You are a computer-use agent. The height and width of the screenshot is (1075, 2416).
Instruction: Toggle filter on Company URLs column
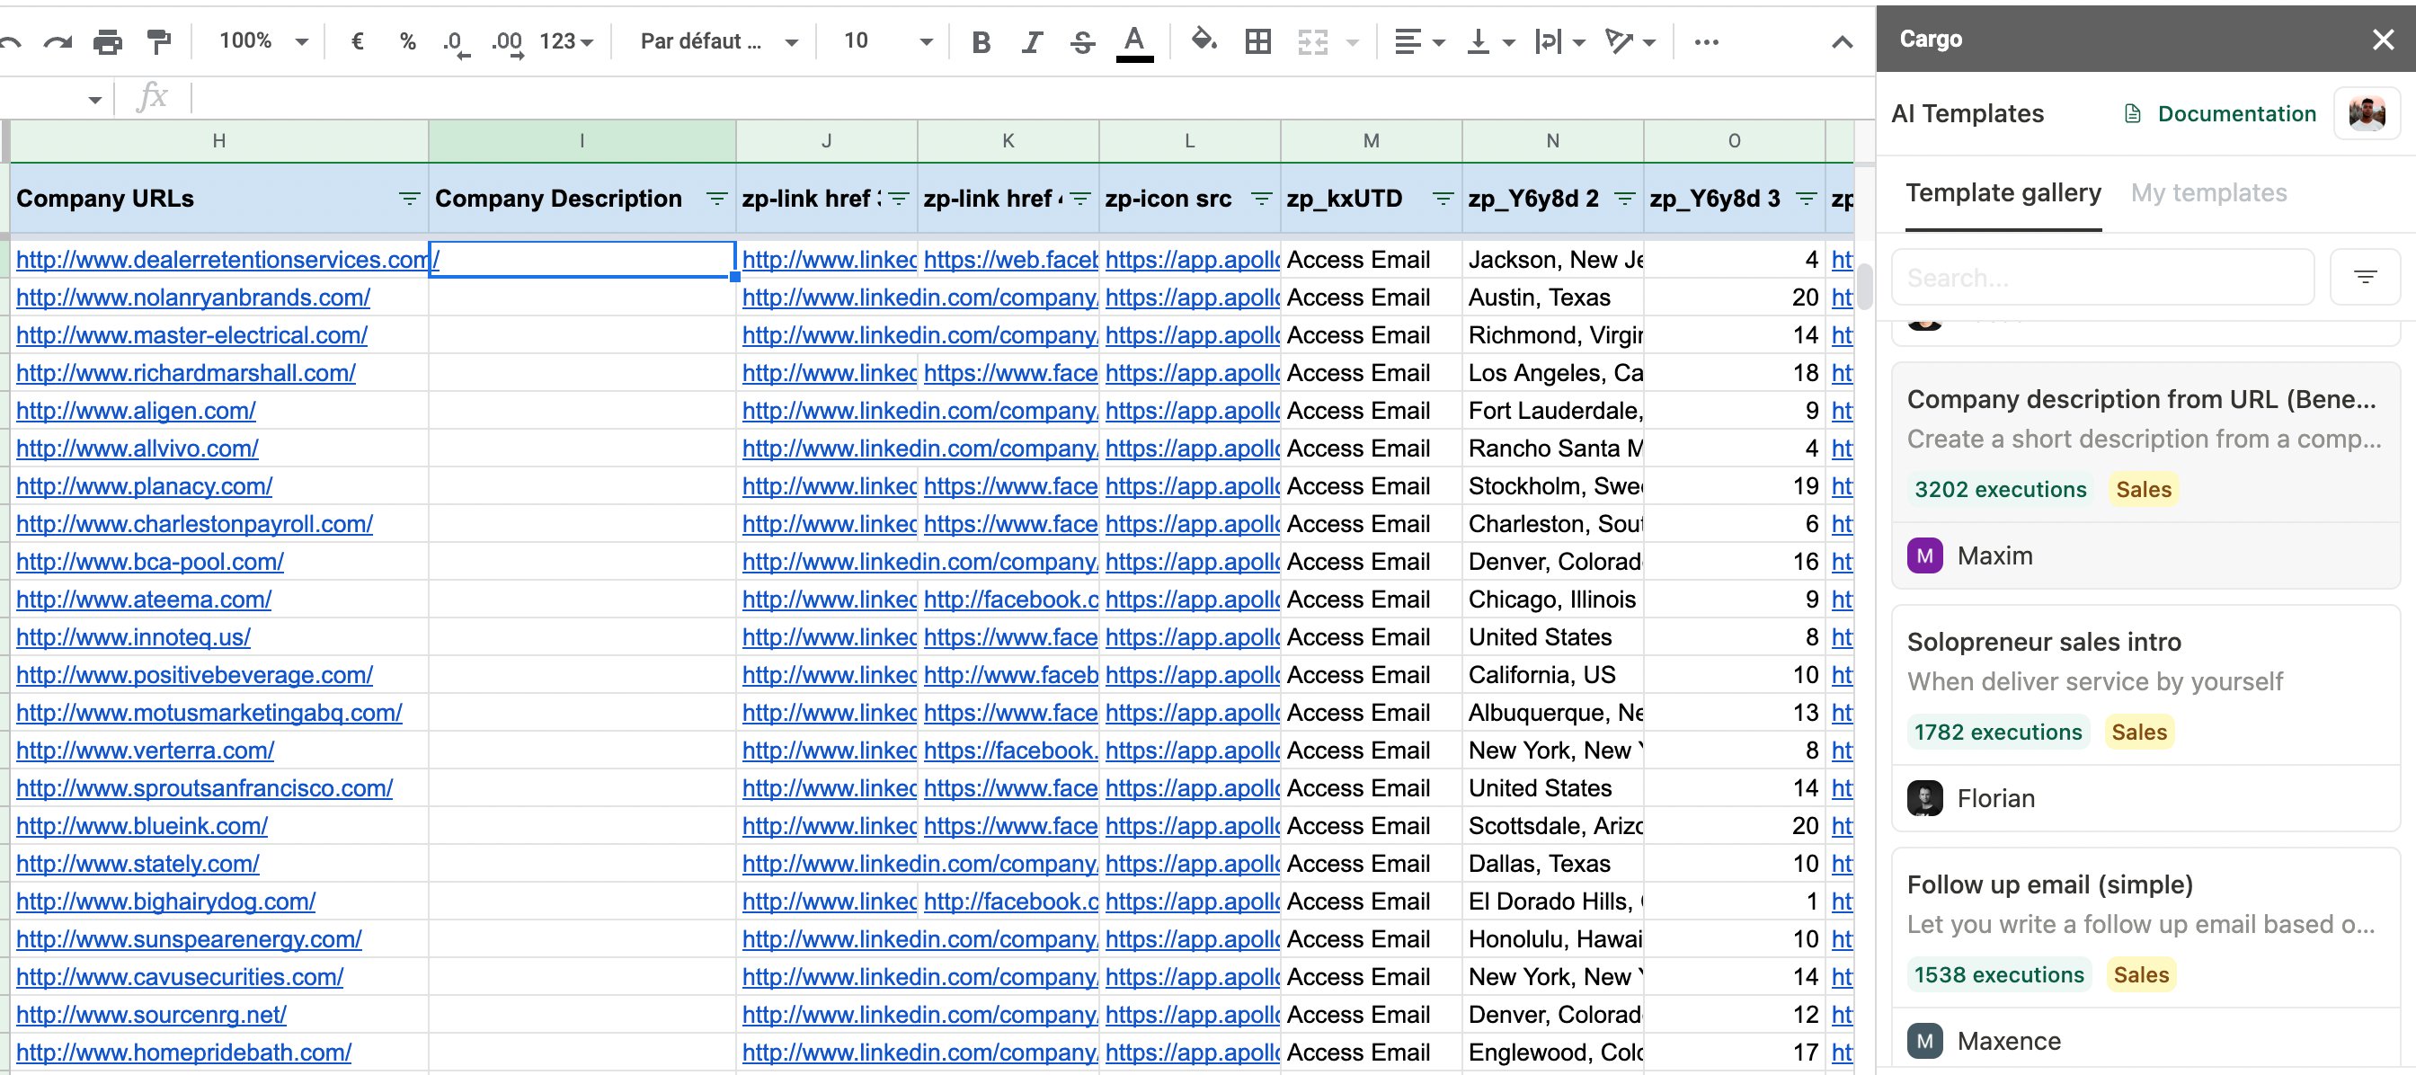click(x=409, y=199)
